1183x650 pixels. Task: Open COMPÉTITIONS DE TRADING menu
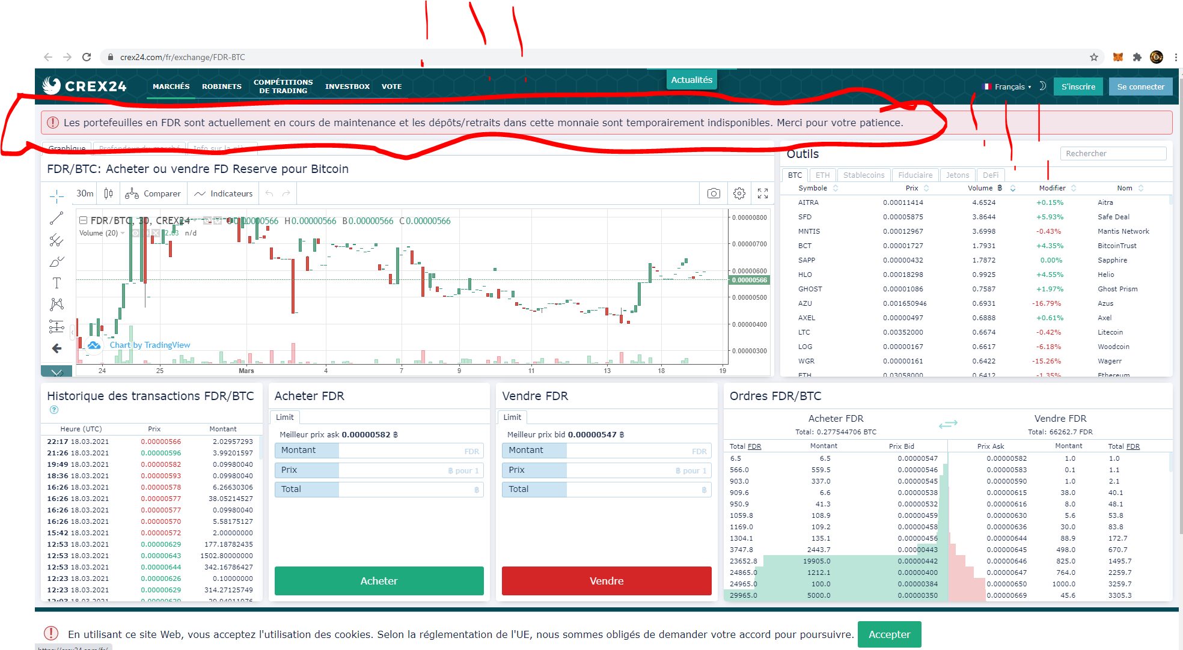283,87
